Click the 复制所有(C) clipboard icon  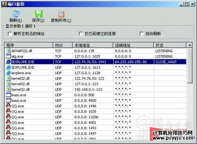[61, 14]
